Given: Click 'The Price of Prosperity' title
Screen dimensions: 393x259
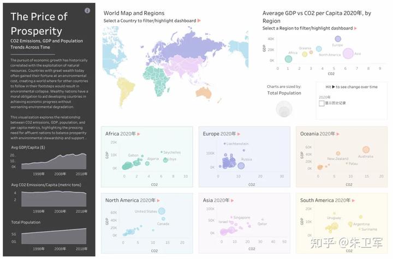Looking at the screenshot, I should pos(39,24).
